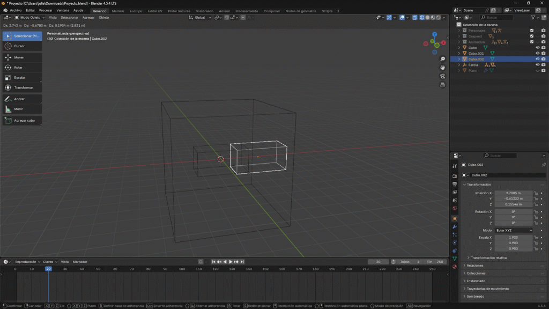Hide Cubo.001 with its eye icon
Image resolution: width=549 pixels, height=309 pixels.
tap(537, 53)
